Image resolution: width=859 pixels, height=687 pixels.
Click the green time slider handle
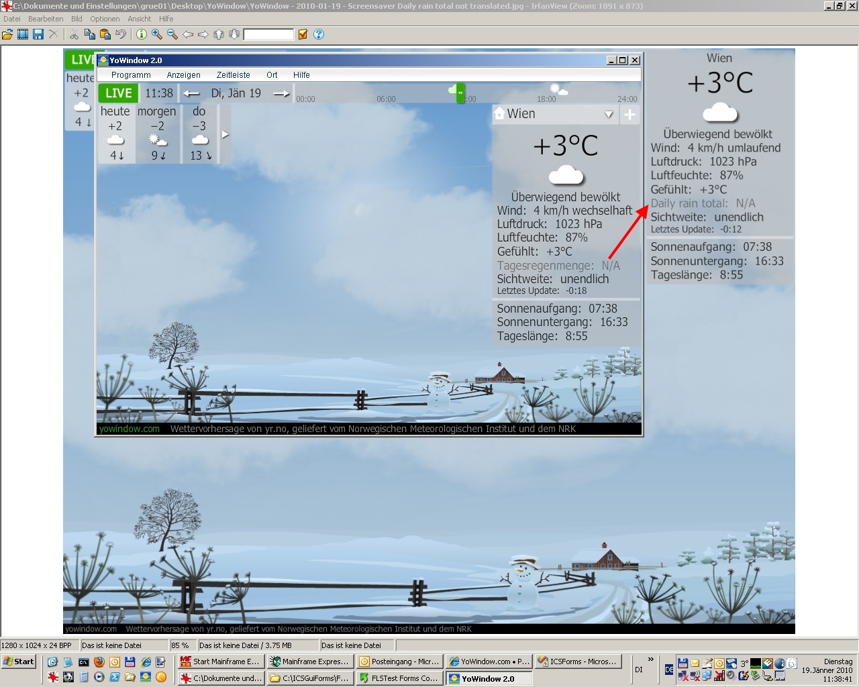(460, 93)
